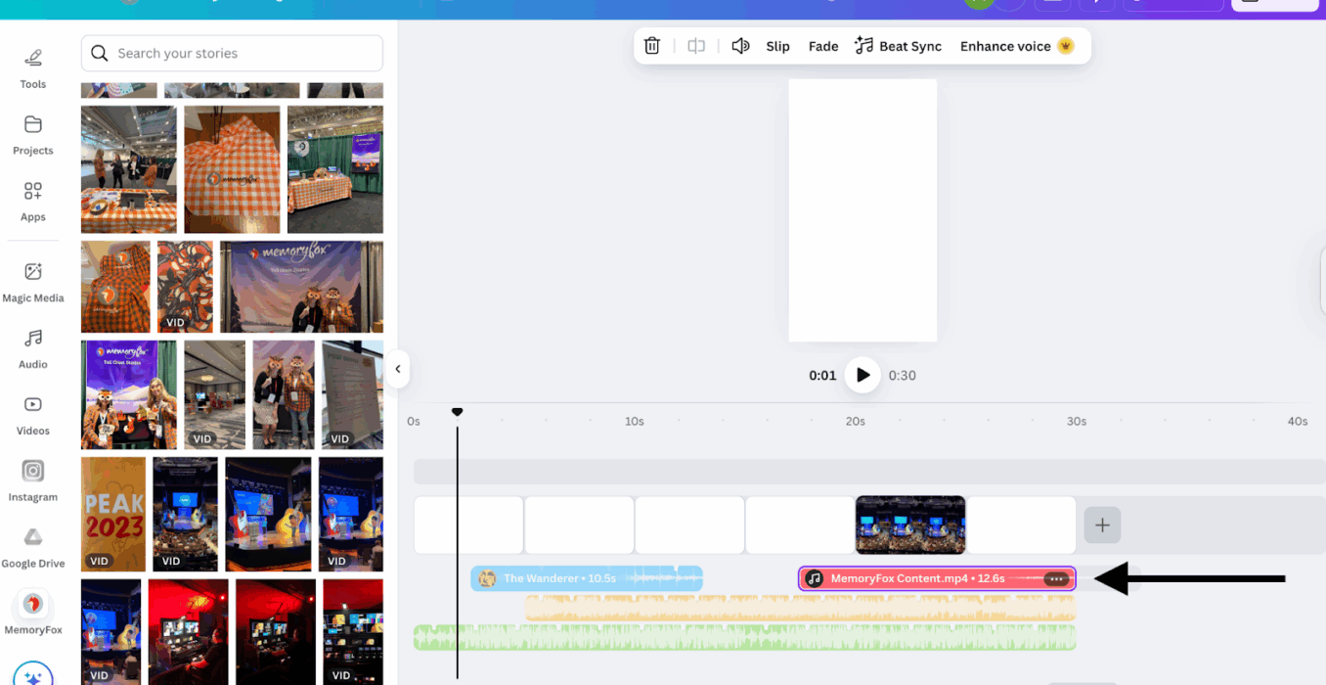Open the Tools sidebar panel

pyautogui.click(x=33, y=68)
